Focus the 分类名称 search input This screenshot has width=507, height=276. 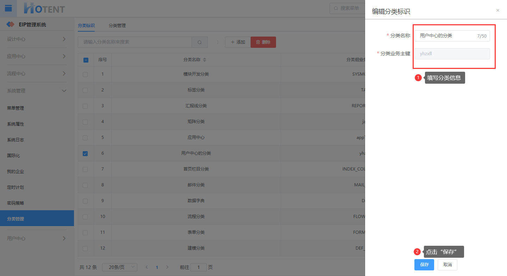(x=135, y=42)
